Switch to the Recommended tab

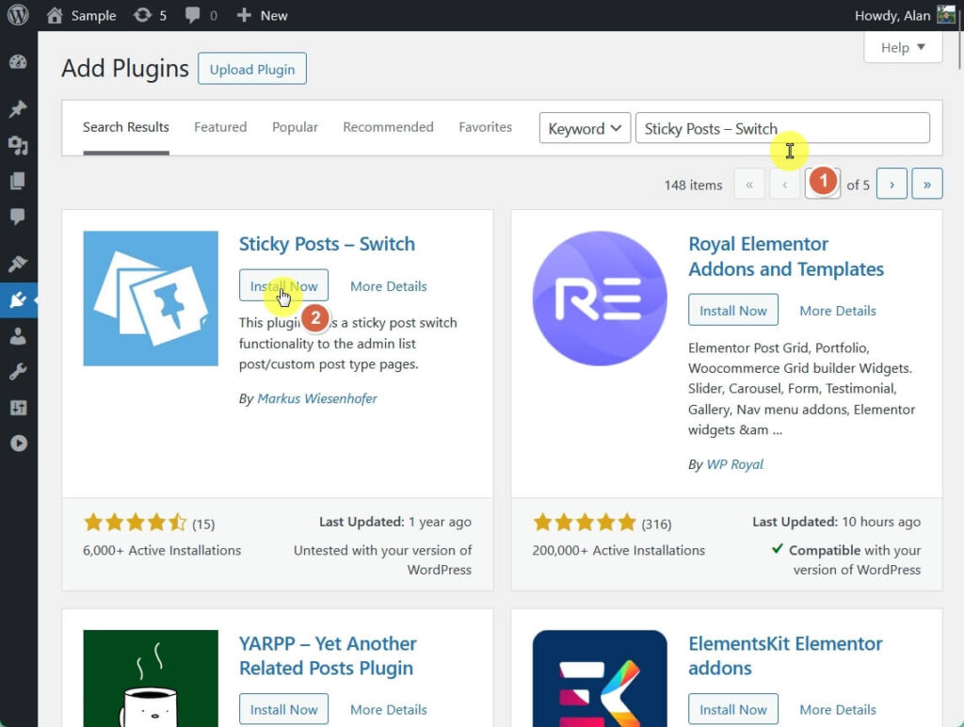point(388,127)
